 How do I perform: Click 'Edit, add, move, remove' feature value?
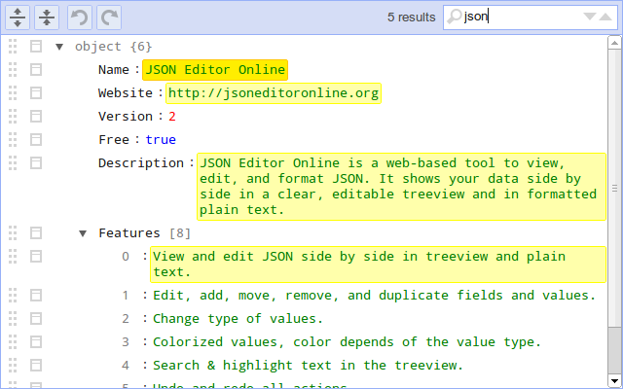374,296
